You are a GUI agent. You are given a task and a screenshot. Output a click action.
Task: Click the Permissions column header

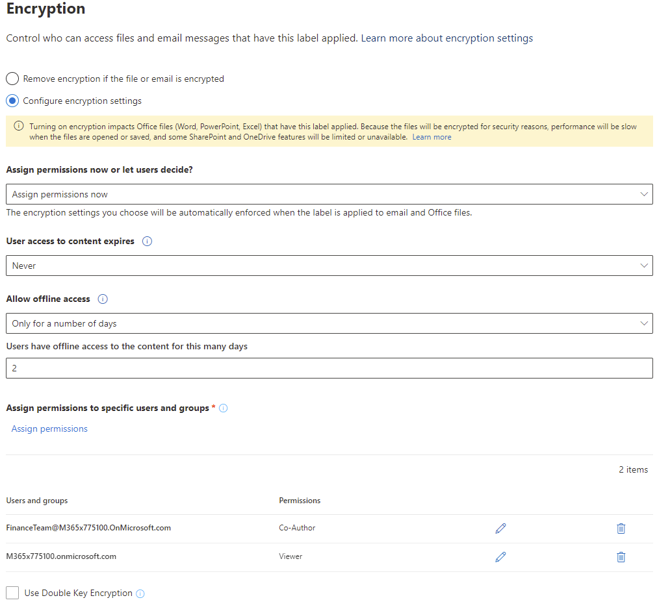tap(300, 501)
